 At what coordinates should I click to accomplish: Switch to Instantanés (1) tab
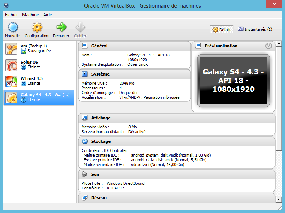pos(255,29)
